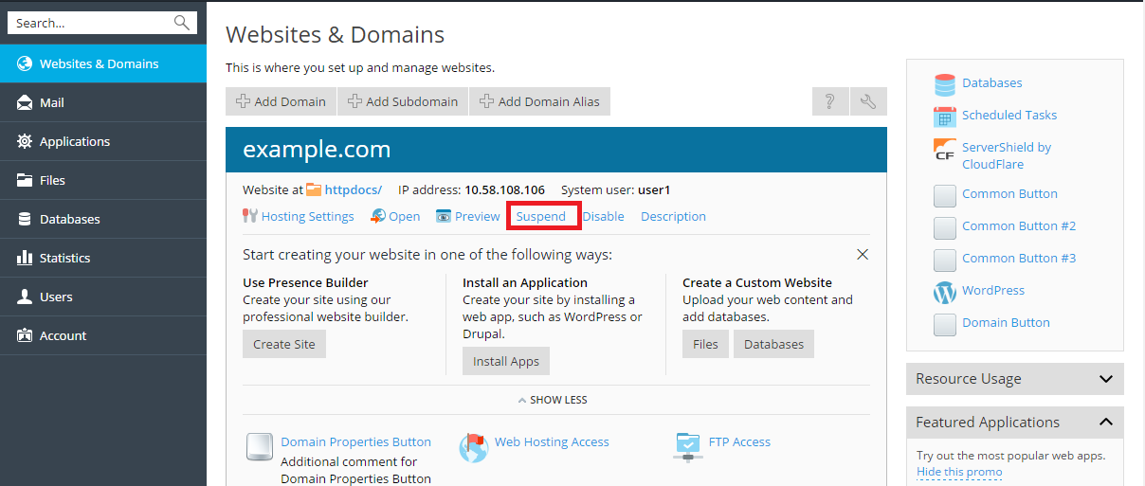Viewport: 1145px width, 486px height.
Task: Collapse the Featured Applications section
Action: coord(1105,423)
